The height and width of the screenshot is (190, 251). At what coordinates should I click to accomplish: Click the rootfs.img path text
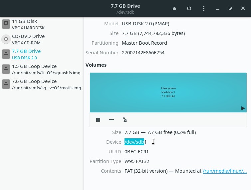pos(46,88)
